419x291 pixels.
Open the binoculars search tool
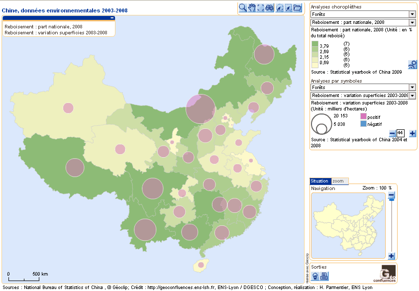(269, 7)
